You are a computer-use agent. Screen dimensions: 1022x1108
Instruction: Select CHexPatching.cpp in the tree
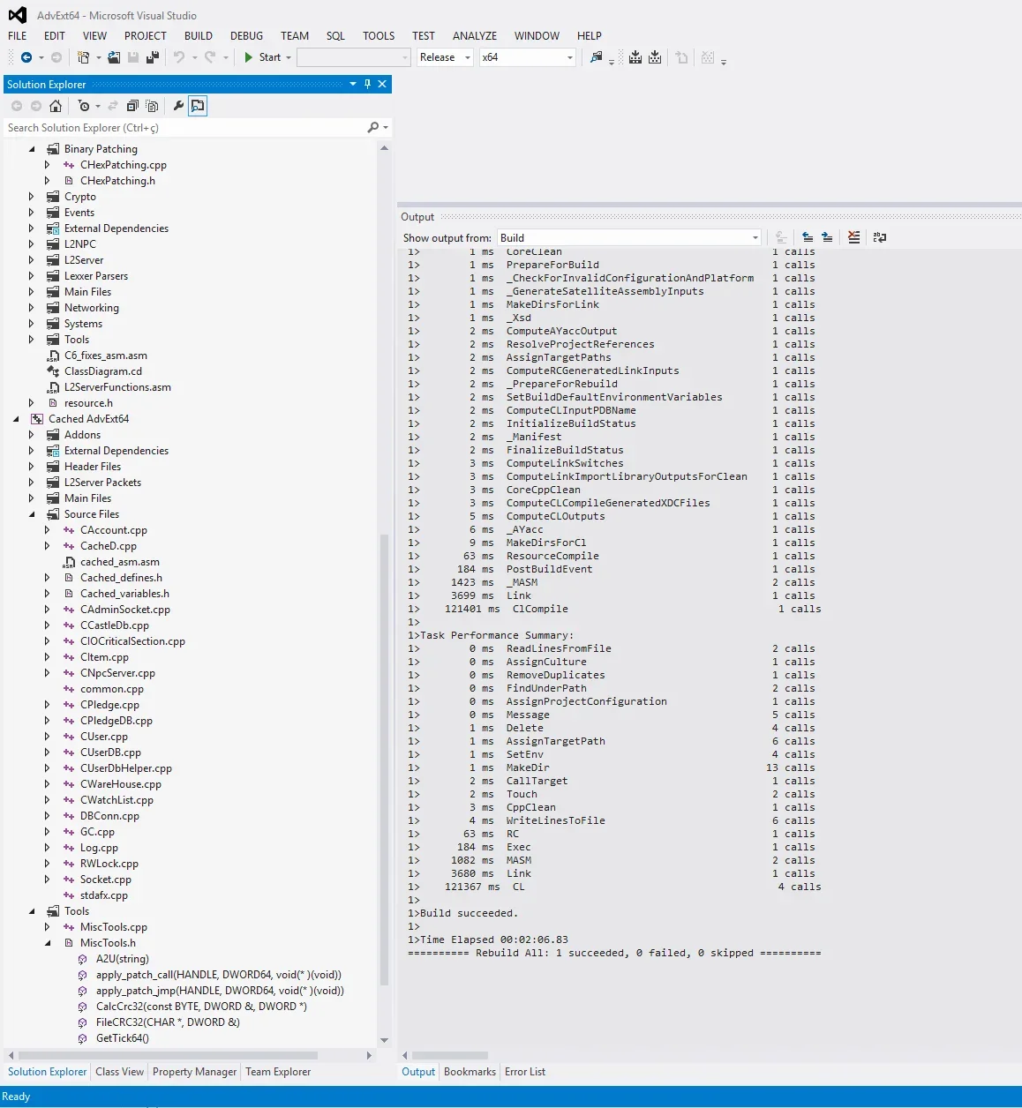pyautogui.click(x=123, y=165)
